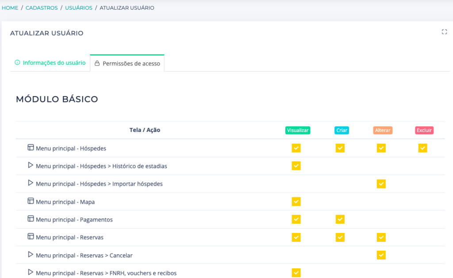Click the orange Alterar column badge
Image resolution: width=453 pixels, height=278 pixels.
(383, 130)
